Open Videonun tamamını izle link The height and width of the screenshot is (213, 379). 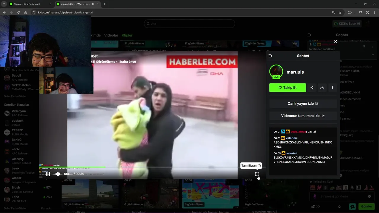pos(303,116)
